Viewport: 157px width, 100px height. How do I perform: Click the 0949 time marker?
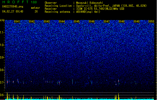(x=137, y=21)
